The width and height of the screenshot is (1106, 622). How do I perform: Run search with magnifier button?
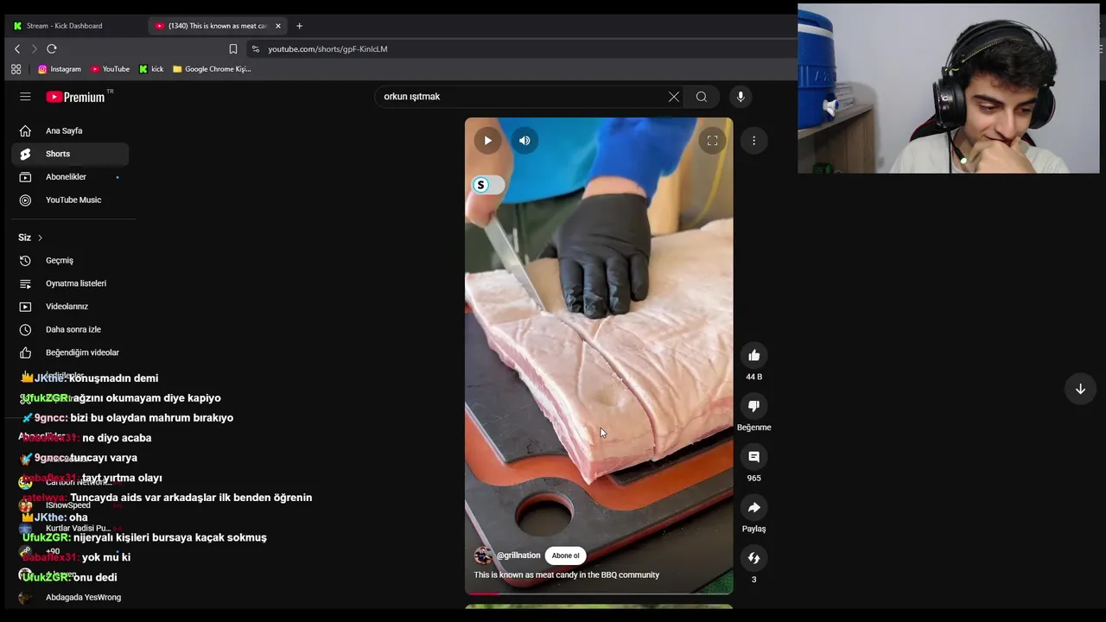click(x=702, y=97)
